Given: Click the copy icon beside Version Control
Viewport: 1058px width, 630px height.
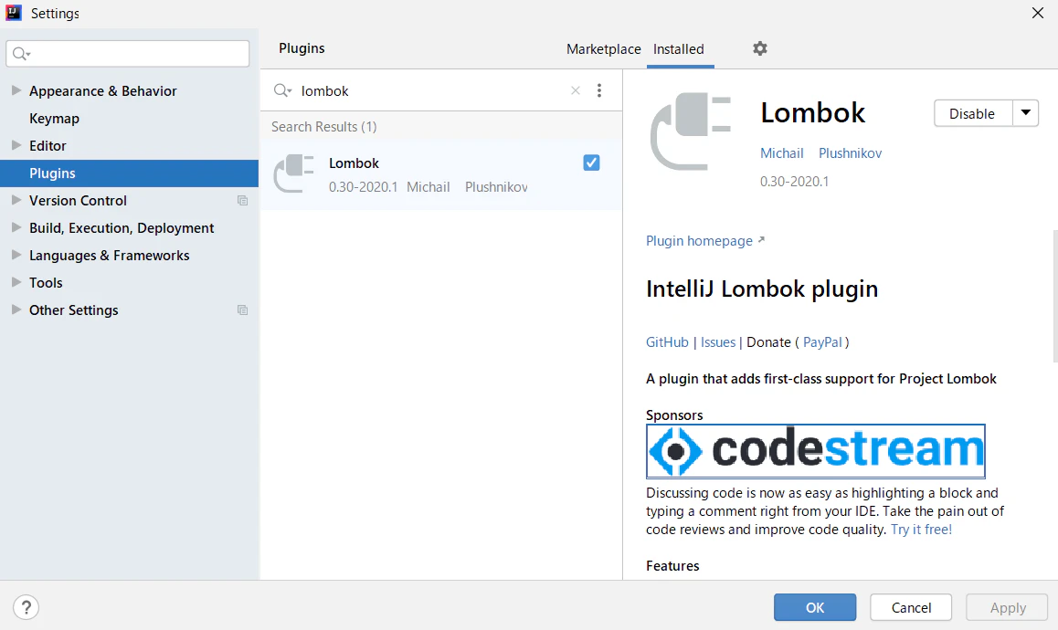Looking at the screenshot, I should coord(242,200).
